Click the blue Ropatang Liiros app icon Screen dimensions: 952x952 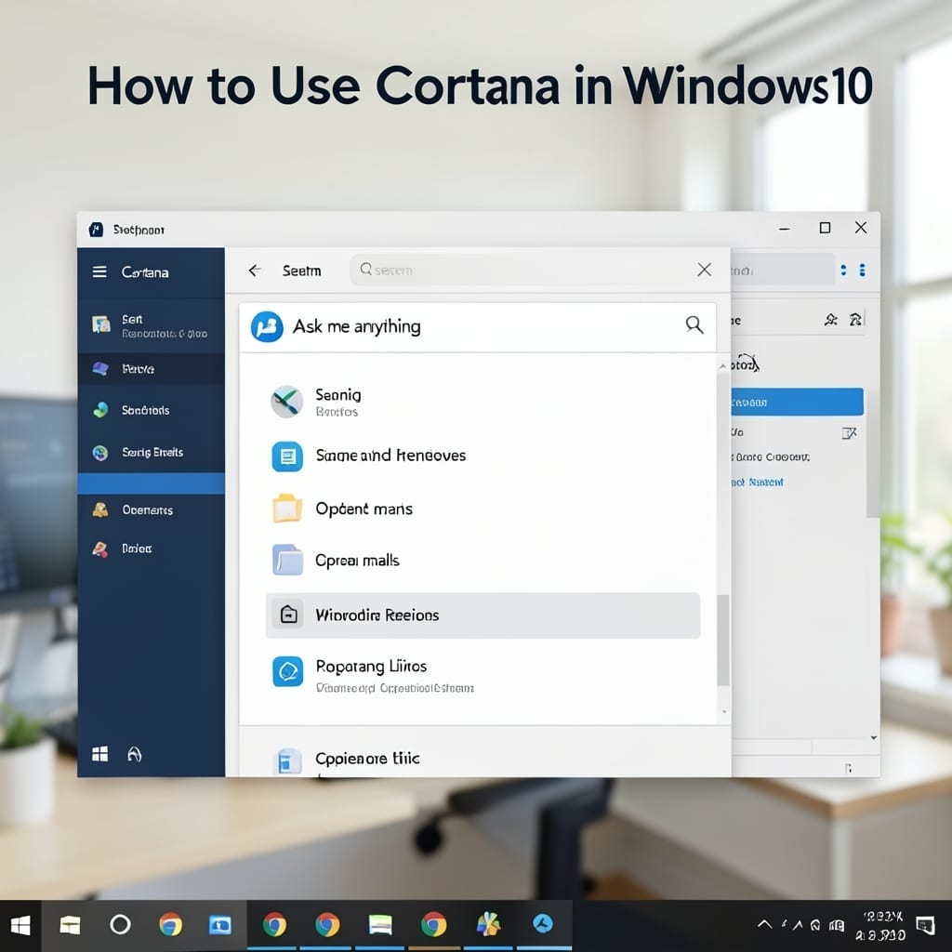pos(288,671)
